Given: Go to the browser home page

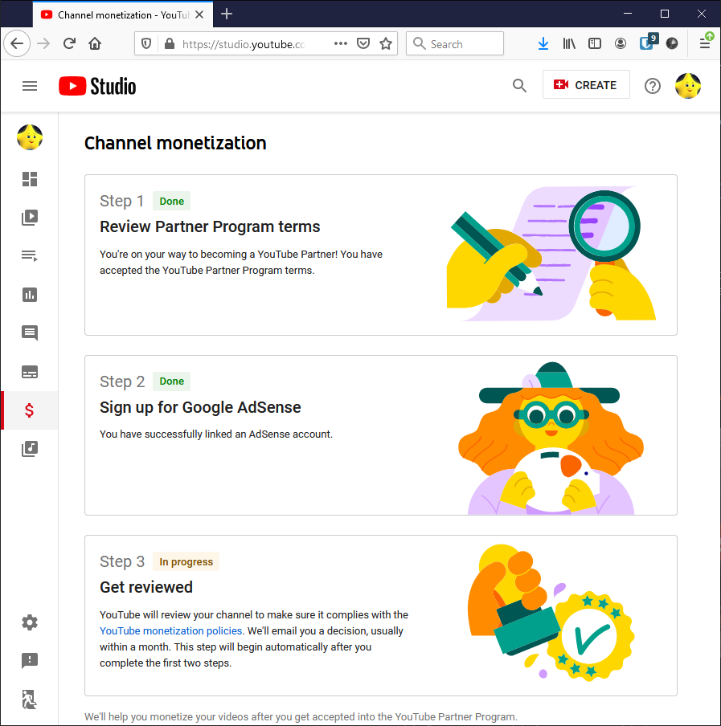Looking at the screenshot, I should click(95, 43).
